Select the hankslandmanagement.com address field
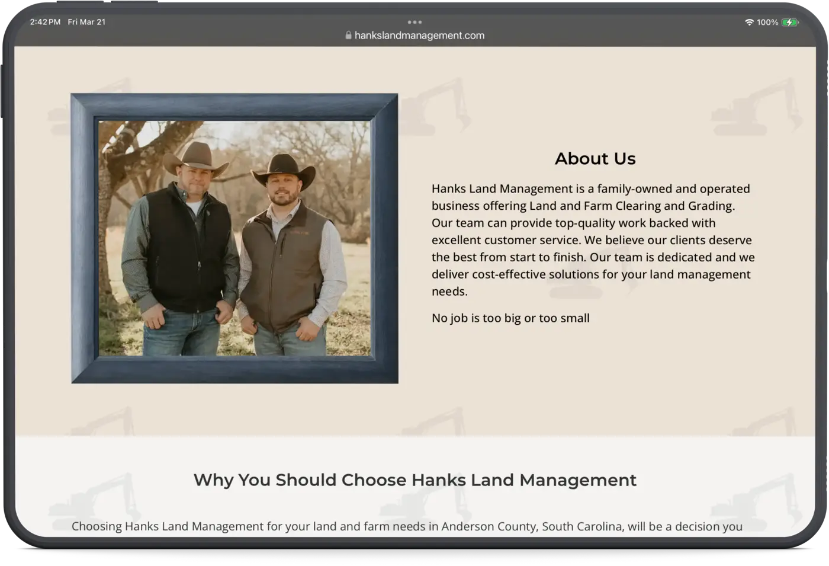The width and height of the screenshot is (829, 566). click(419, 36)
